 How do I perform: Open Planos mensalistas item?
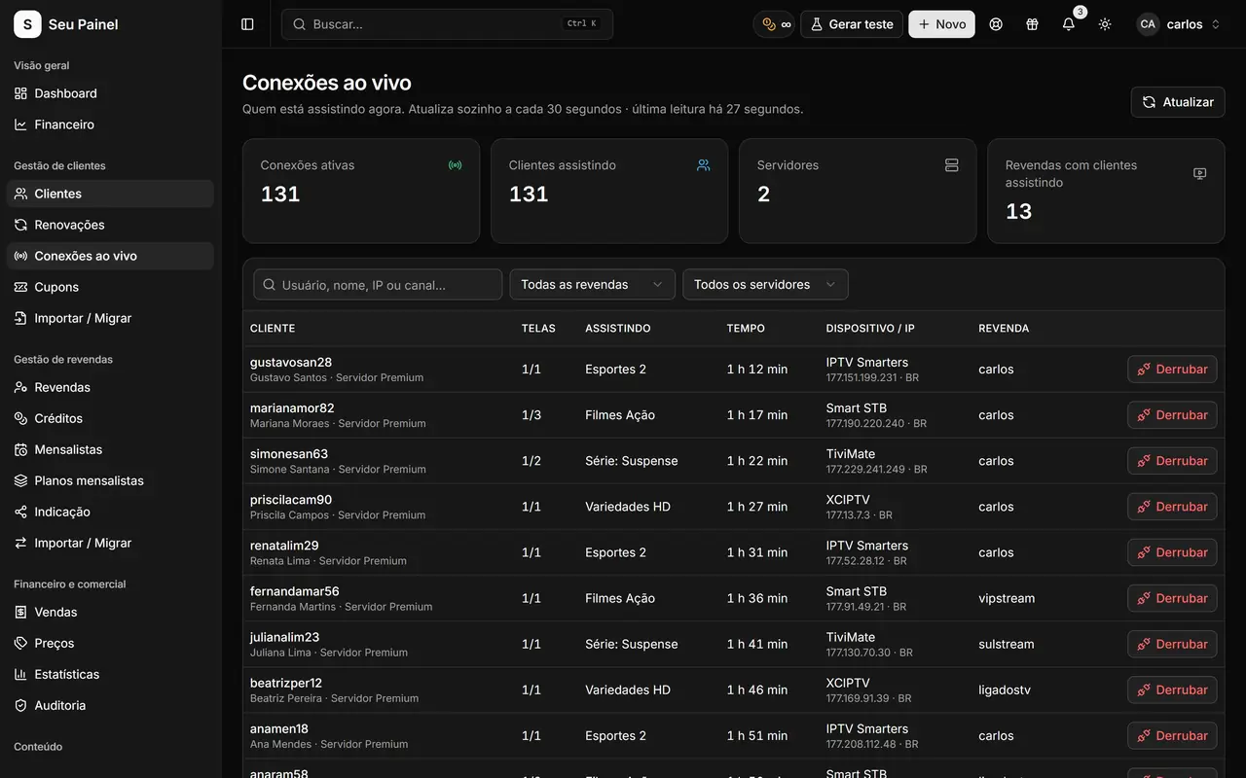coord(110,480)
